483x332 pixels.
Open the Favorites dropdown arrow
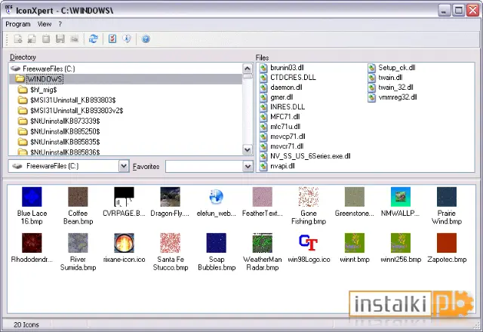pos(248,166)
